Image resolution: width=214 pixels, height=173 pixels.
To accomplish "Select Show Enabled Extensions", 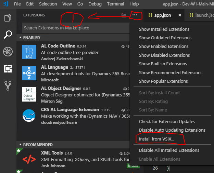I will (164, 46).
